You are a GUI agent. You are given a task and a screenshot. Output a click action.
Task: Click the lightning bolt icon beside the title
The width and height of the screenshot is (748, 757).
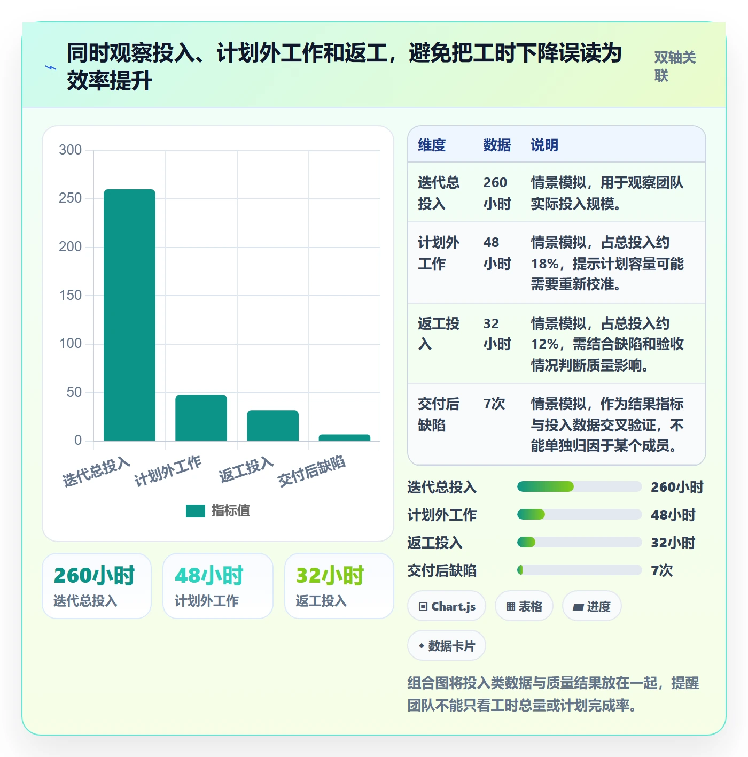pos(51,68)
